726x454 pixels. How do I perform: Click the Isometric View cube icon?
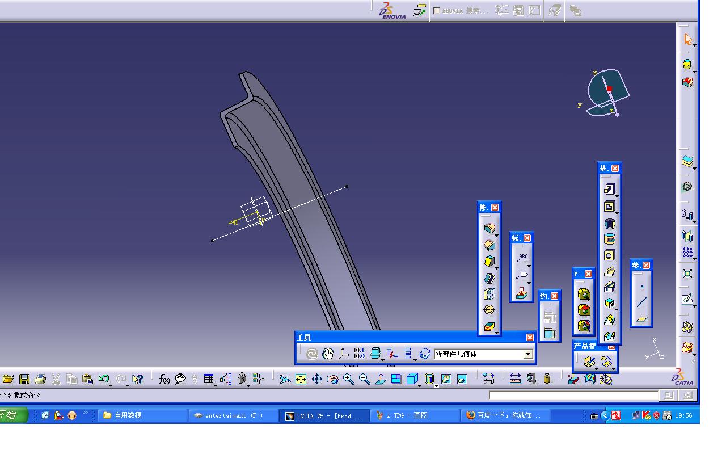[412, 379]
